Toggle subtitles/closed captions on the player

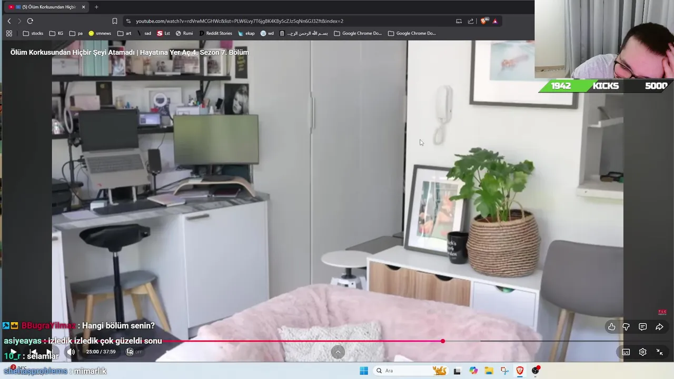click(626, 352)
